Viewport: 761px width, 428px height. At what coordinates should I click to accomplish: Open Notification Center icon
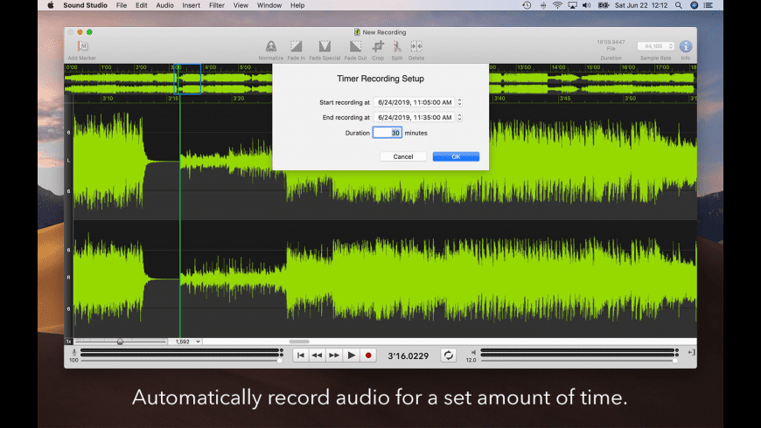coord(709,5)
